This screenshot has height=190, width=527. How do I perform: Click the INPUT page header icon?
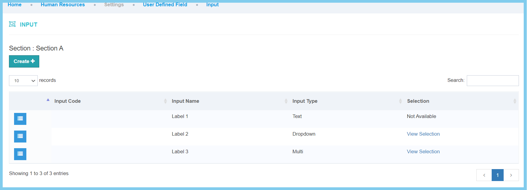(12, 24)
